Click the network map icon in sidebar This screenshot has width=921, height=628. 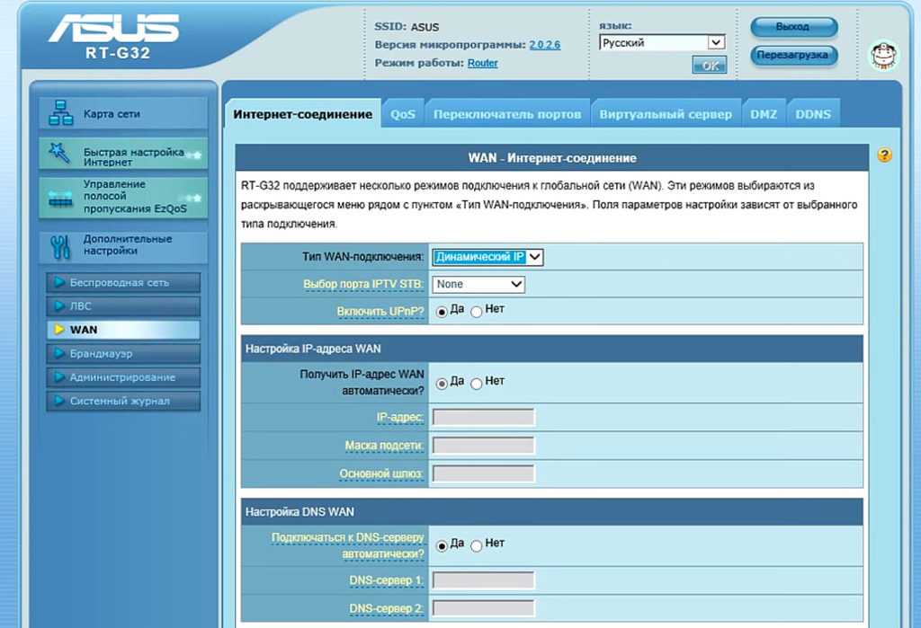[60, 114]
